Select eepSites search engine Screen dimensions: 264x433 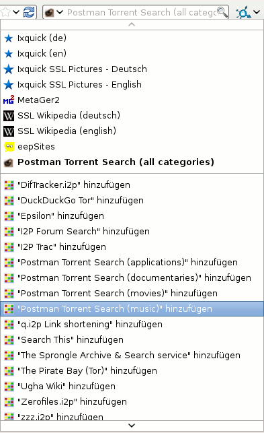132,146
